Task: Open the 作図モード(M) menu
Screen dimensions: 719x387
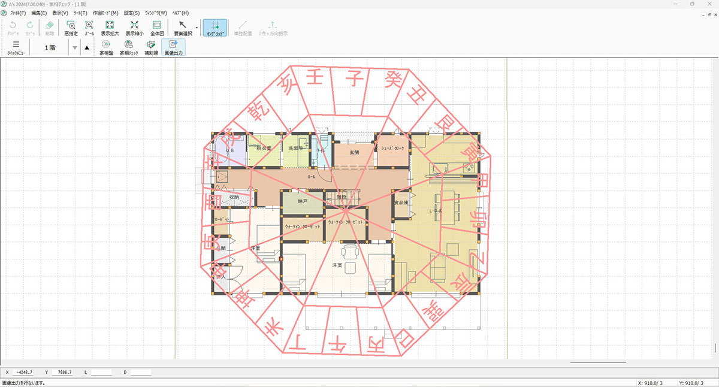Action: click(x=106, y=13)
